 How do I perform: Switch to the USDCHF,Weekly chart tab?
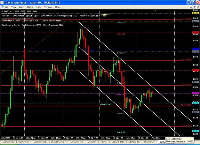59,142
